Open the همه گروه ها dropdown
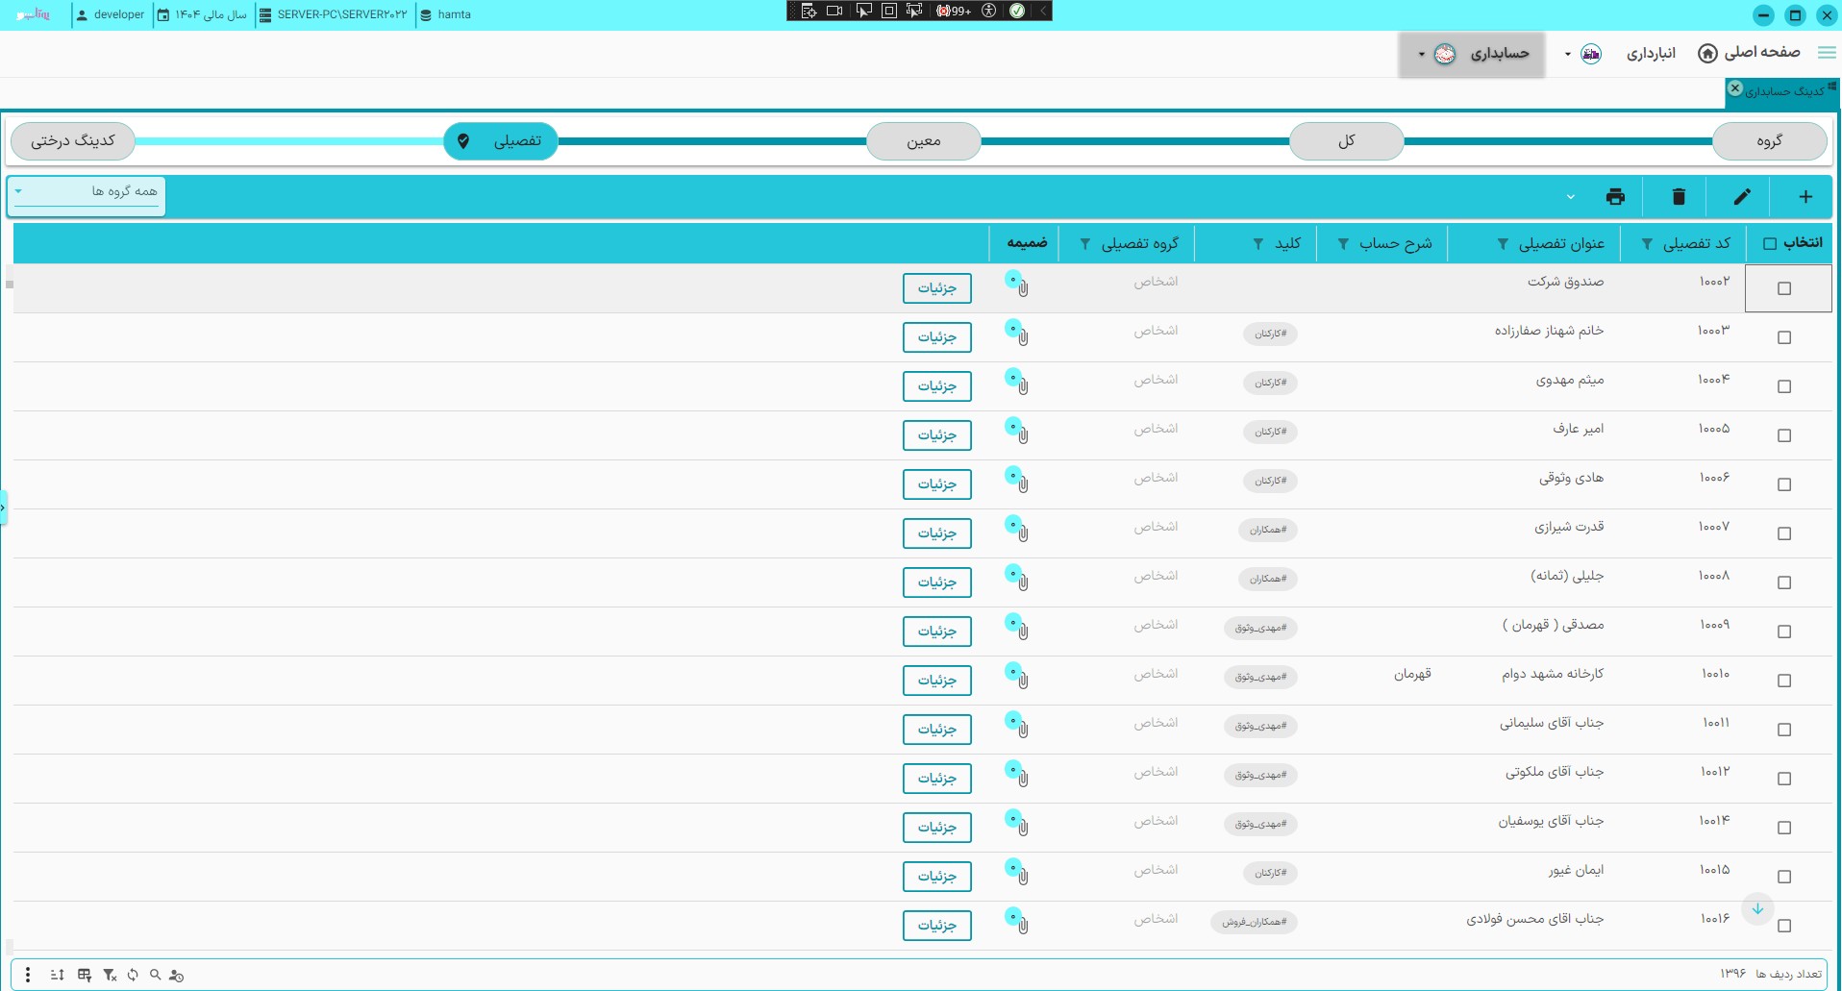The width and height of the screenshot is (1842, 991). click(x=87, y=192)
